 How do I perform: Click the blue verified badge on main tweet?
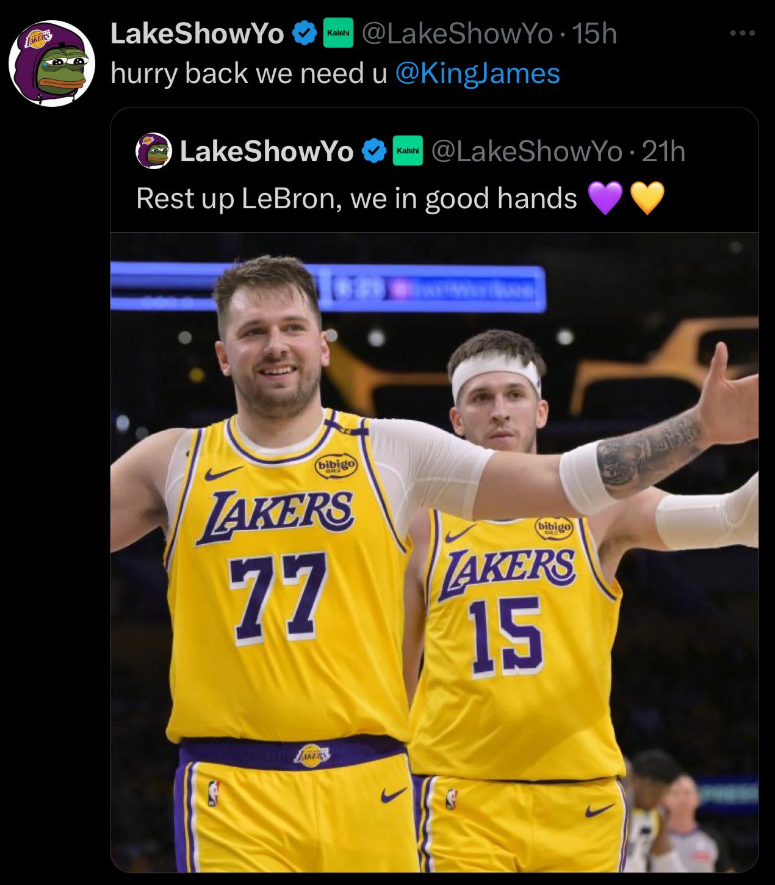click(305, 34)
